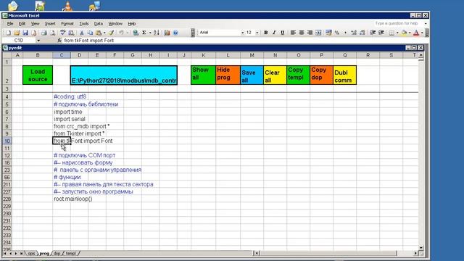The height and width of the screenshot is (261, 464).
Task: Open the Fill Color dropdown arrow
Action: [410, 33]
